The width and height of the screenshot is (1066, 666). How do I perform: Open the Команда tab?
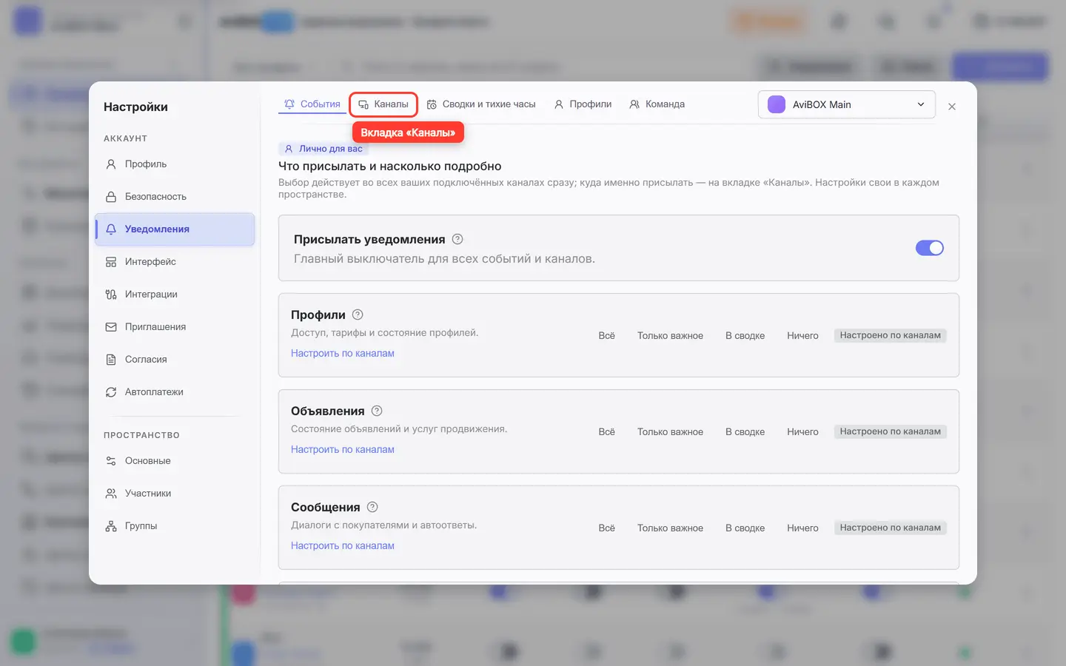(657, 104)
